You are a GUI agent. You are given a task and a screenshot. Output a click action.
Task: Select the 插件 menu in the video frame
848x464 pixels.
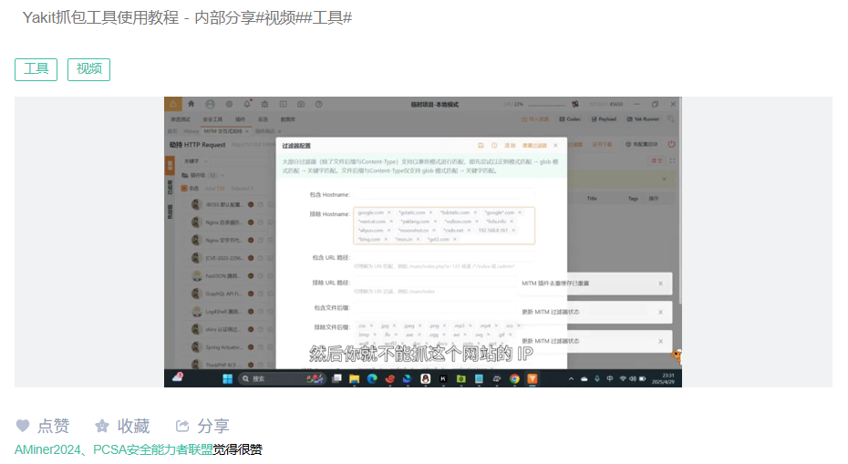[x=240, y=119]
